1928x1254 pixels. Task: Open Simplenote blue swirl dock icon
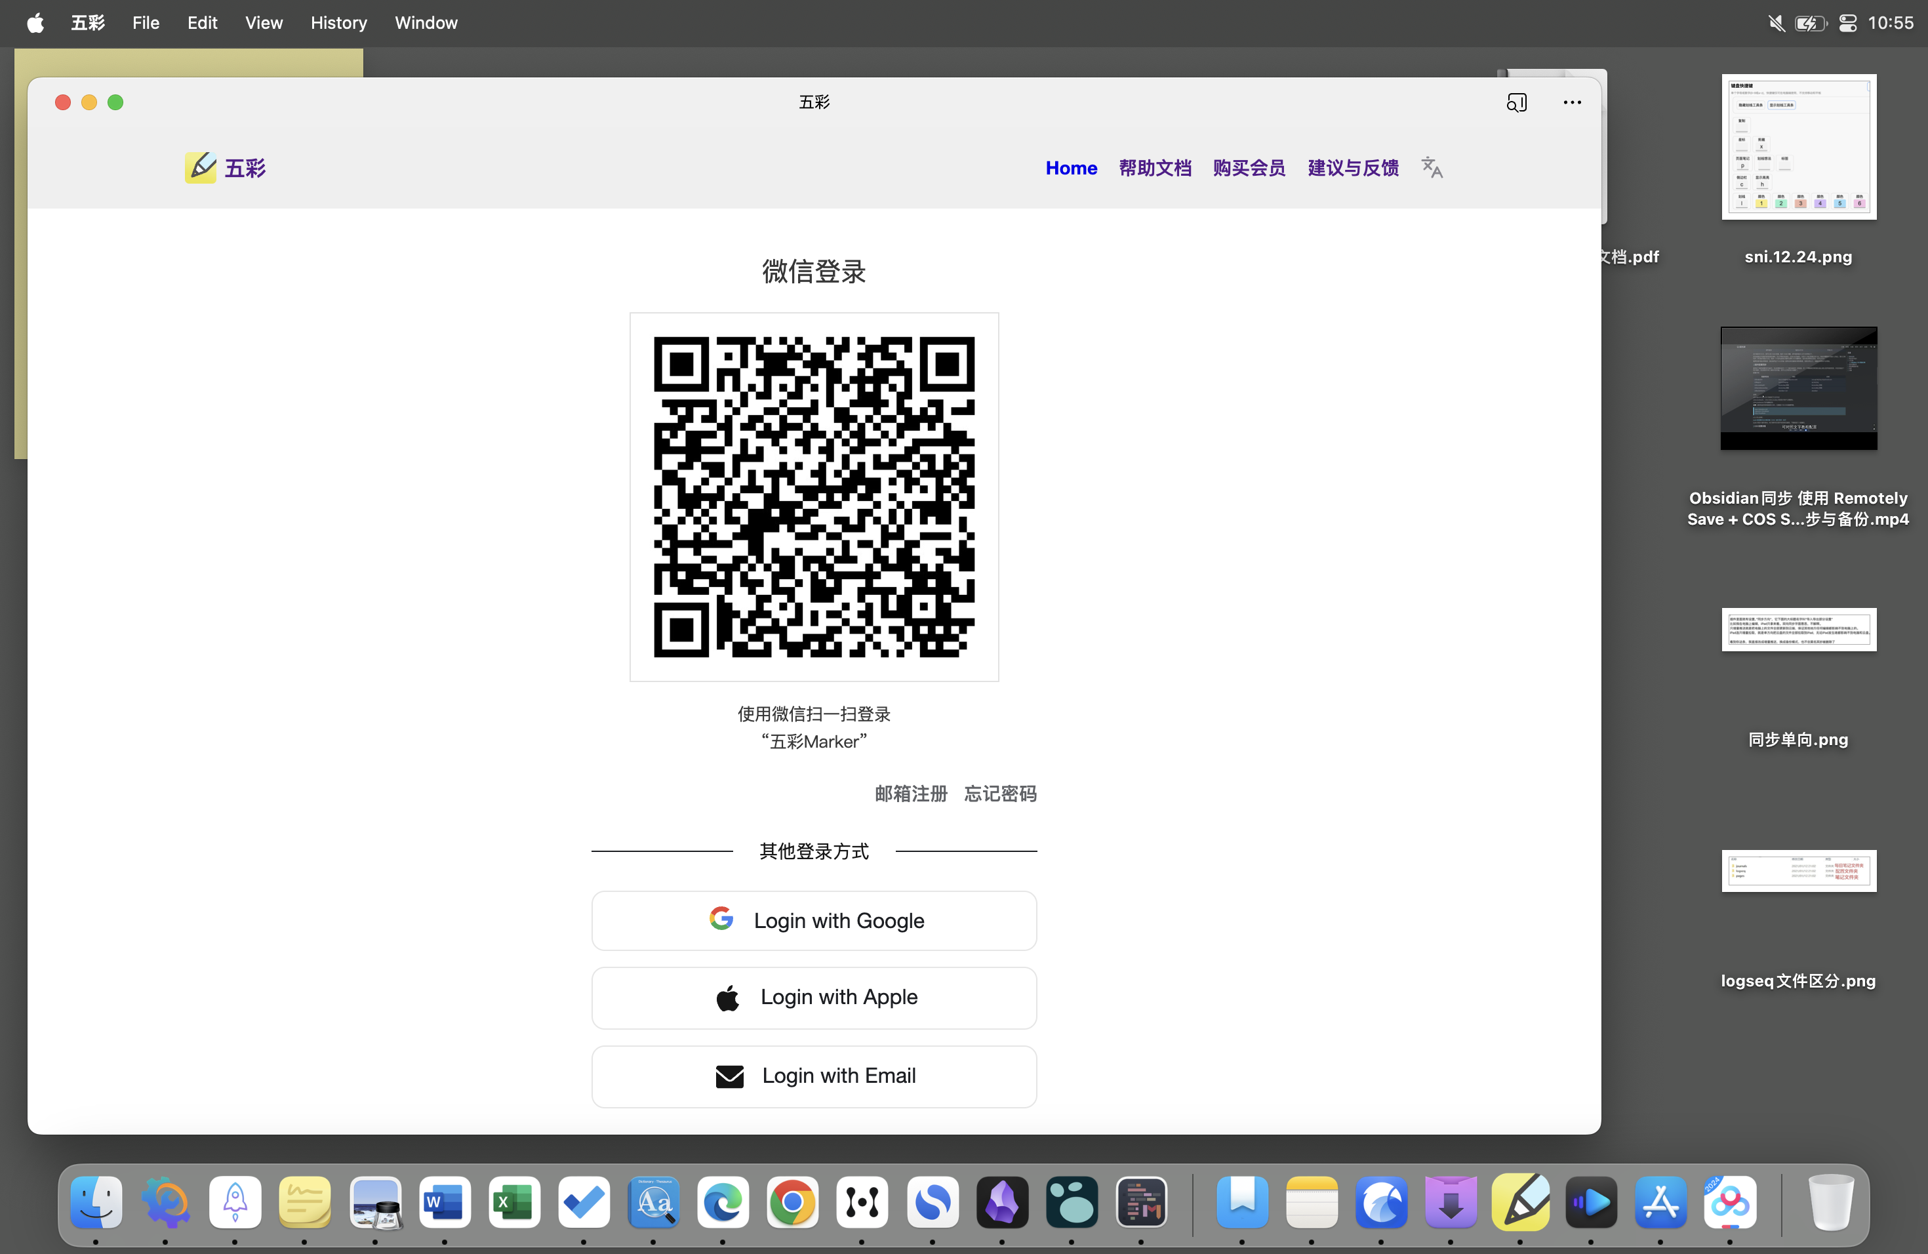tap(933, 1202)
